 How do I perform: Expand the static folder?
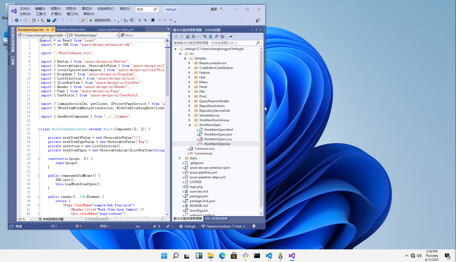pos(180,158)
